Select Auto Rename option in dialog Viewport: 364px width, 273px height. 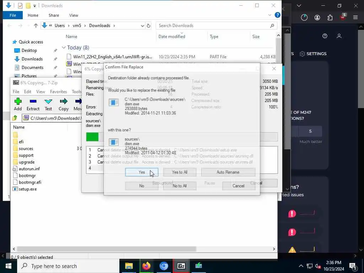[228, 172]
